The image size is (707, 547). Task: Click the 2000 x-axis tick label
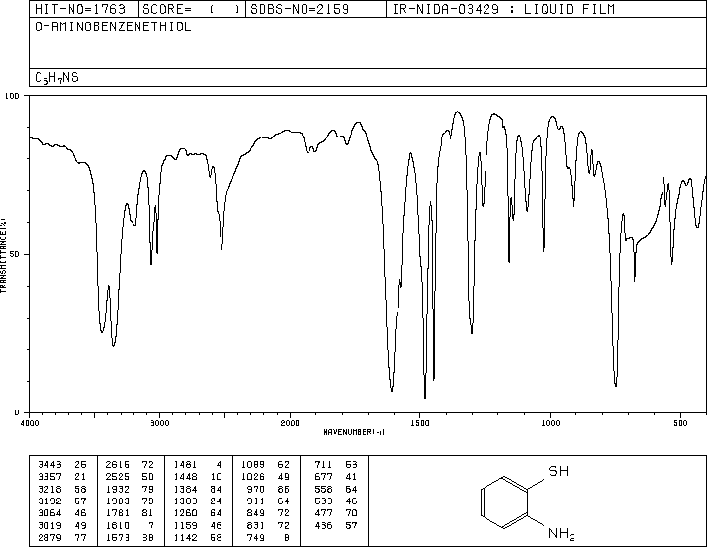(x=290, y=423)
